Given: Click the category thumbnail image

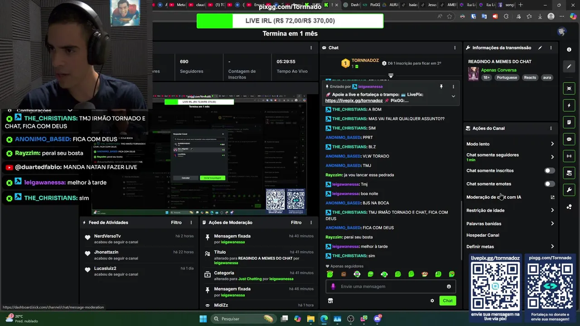Looking at the screenshot, I should pos(474,74).
